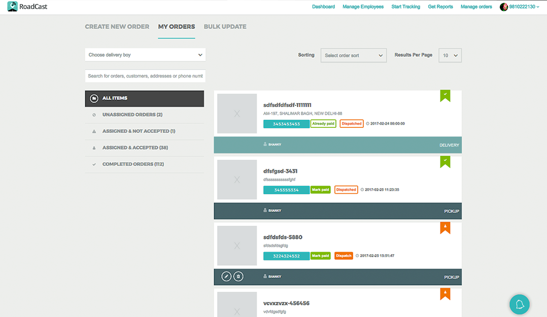547x317 pixels.
Task: Click Dispatched on sdfsdfdfsdf-1111111 order
Action: [352, 123]
